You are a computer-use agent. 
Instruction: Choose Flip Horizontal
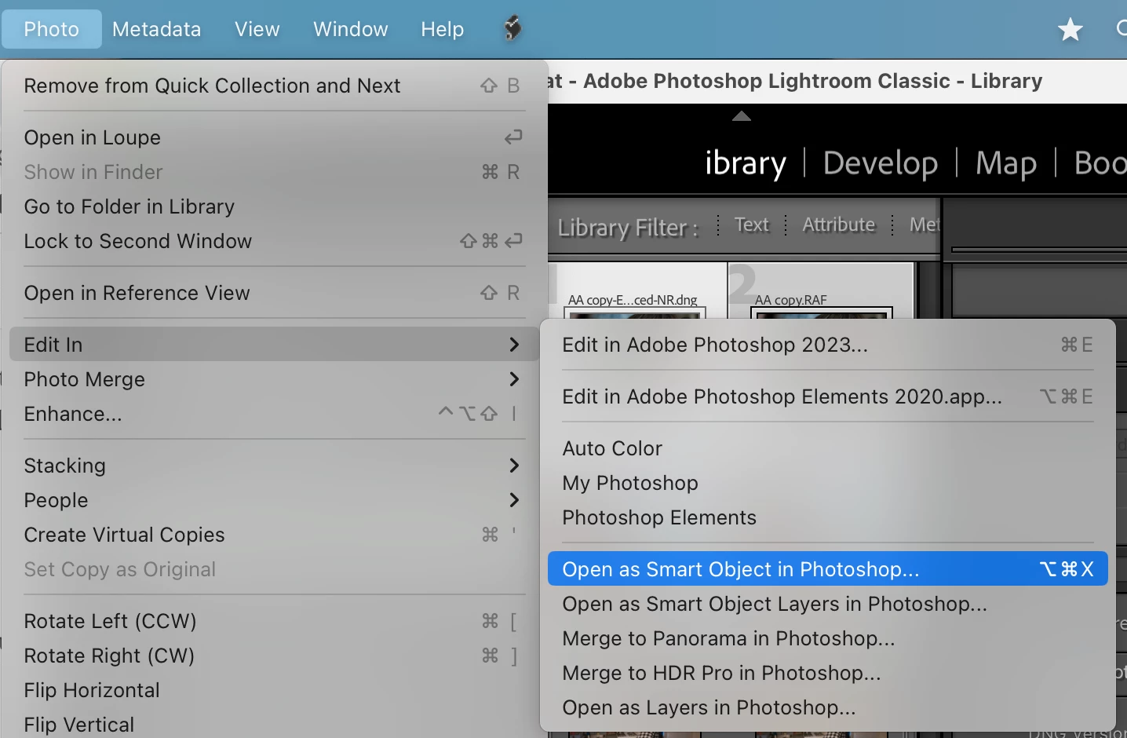(x=274, y=690)
